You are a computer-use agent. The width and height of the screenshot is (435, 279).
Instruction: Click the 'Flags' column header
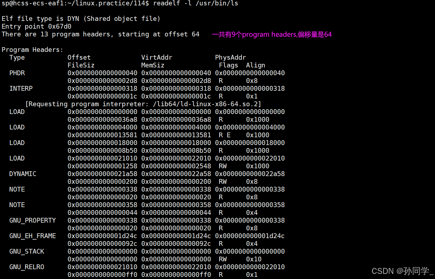(x=228, y=65)
